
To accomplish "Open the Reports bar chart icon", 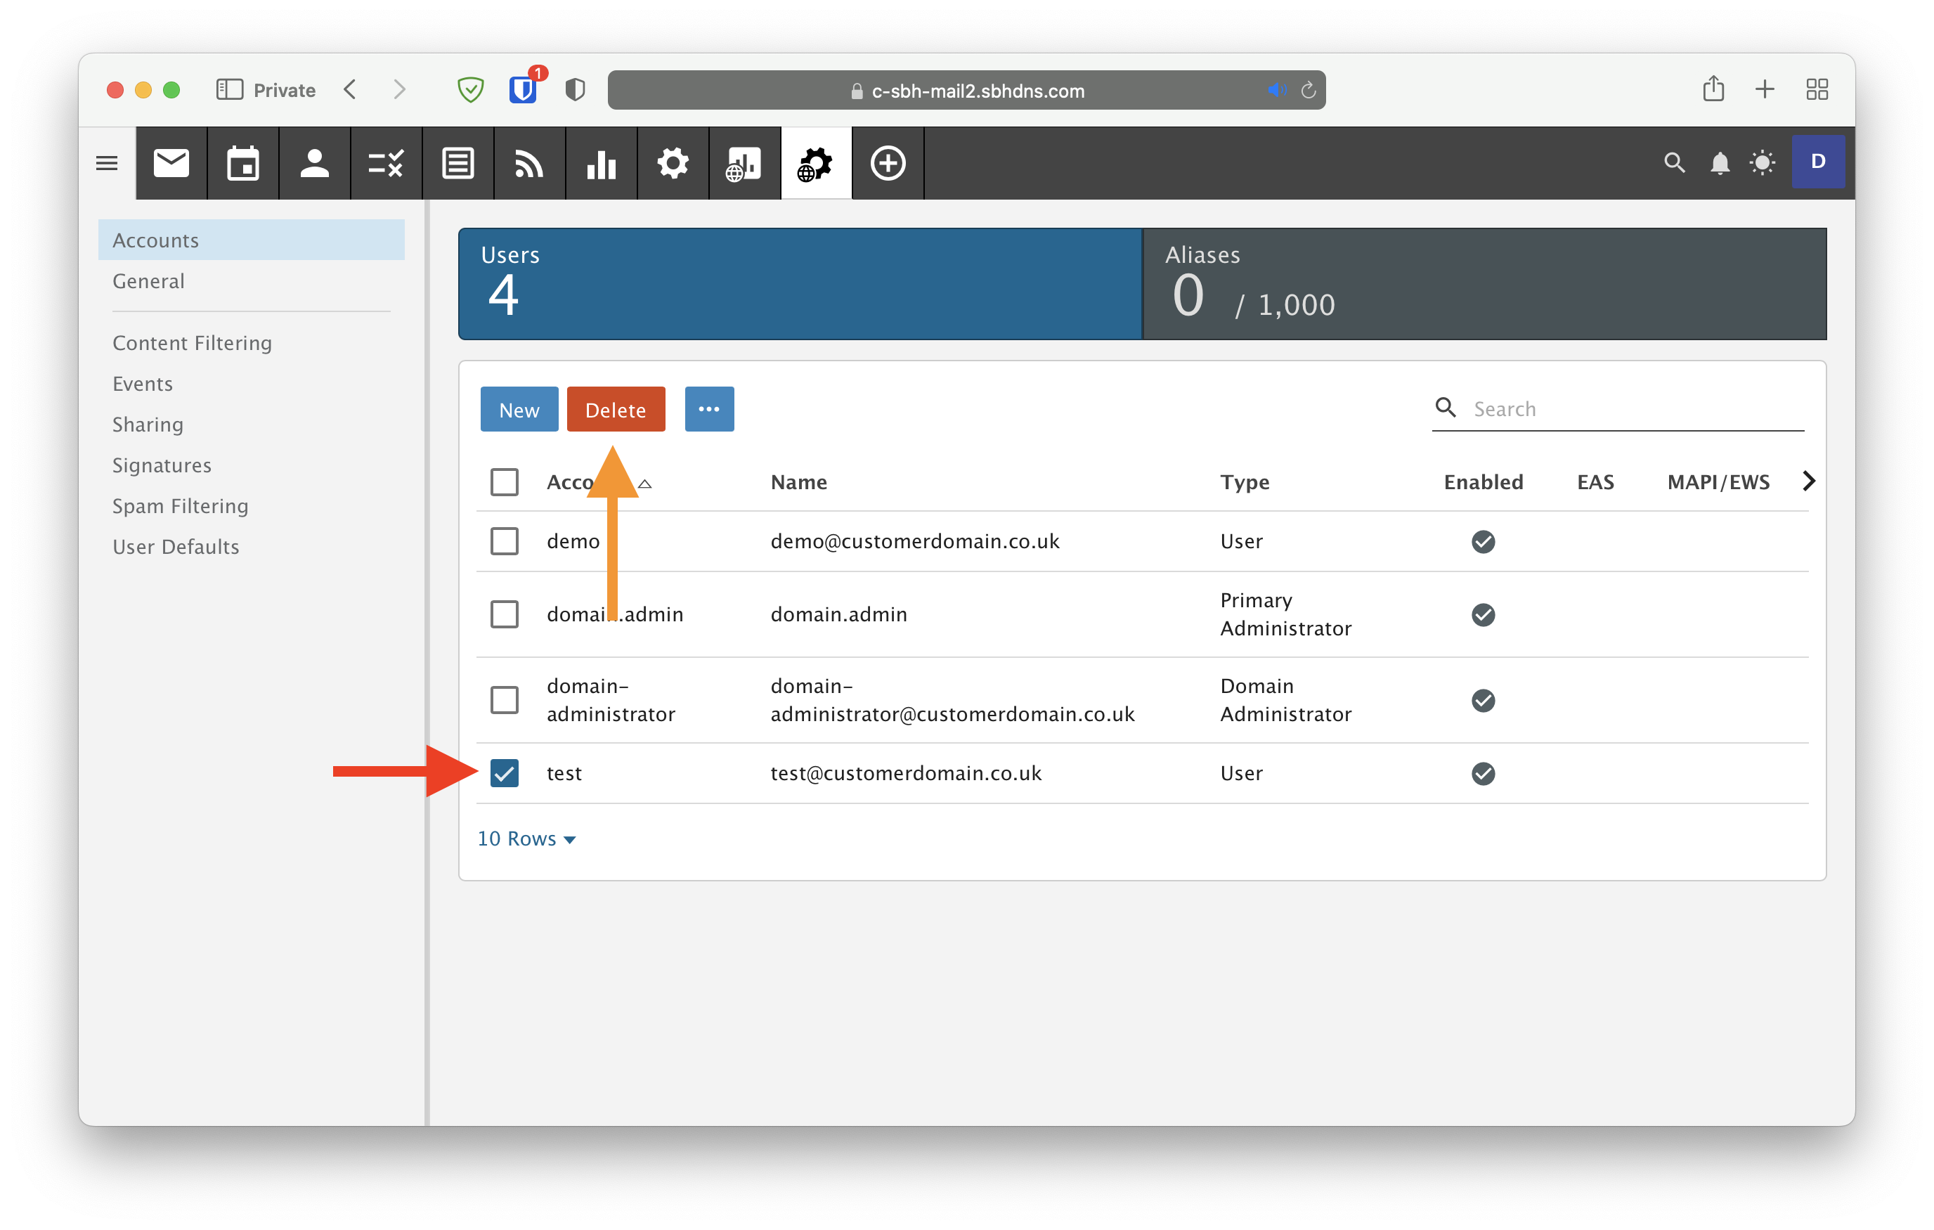I will (601, 163).
